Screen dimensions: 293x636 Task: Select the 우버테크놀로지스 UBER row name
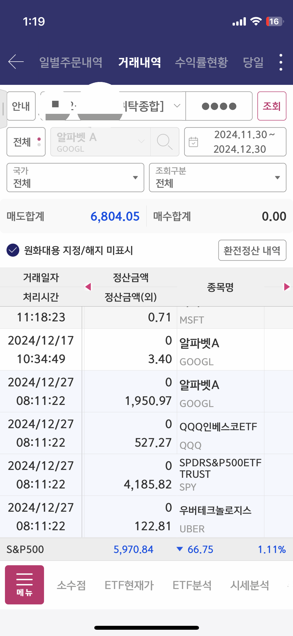215,510
